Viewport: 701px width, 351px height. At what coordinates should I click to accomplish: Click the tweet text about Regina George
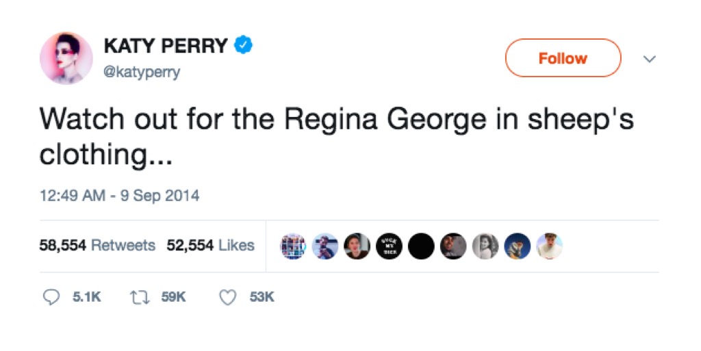point(335,135)
